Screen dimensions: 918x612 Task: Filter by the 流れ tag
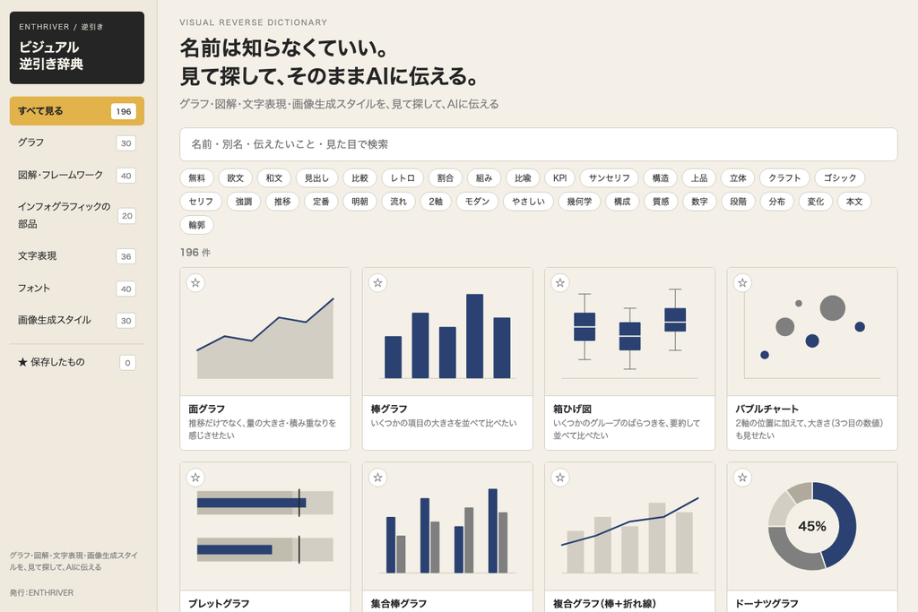[398, 202]
